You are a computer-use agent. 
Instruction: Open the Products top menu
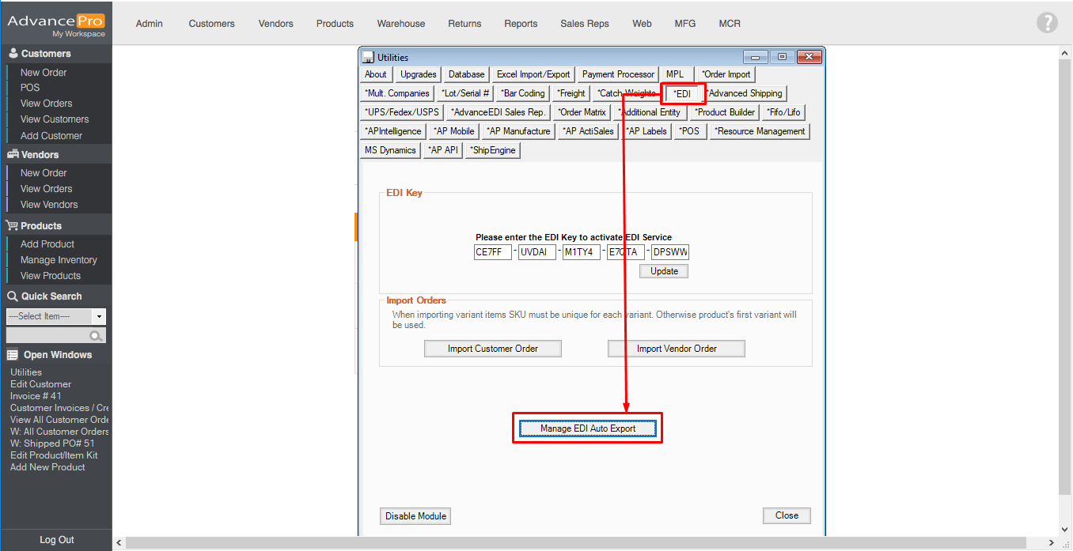[x=335, y=24]
